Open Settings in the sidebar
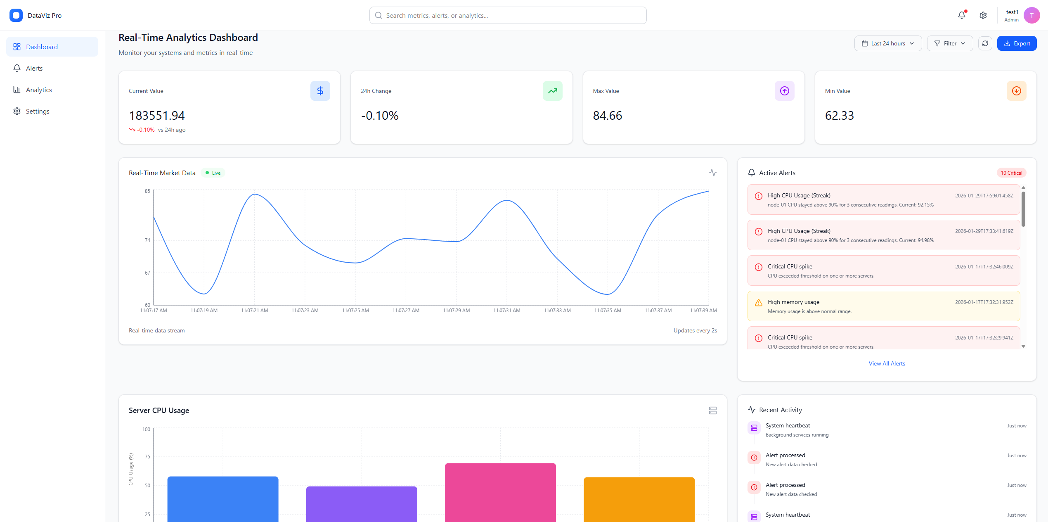The image size is (1048, 522). (52, 111)
